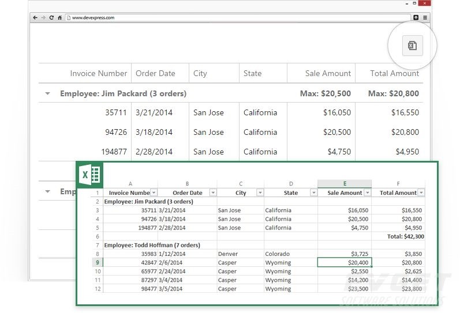Select Excel row 9 header
Screen dimensions: 460x313
98,263
